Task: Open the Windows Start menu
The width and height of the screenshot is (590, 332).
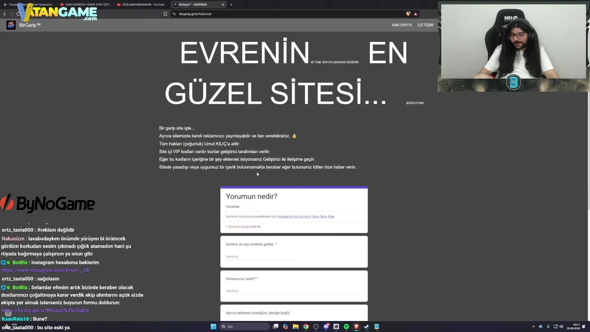Action: pyautogui.click(x=213, y=326)
